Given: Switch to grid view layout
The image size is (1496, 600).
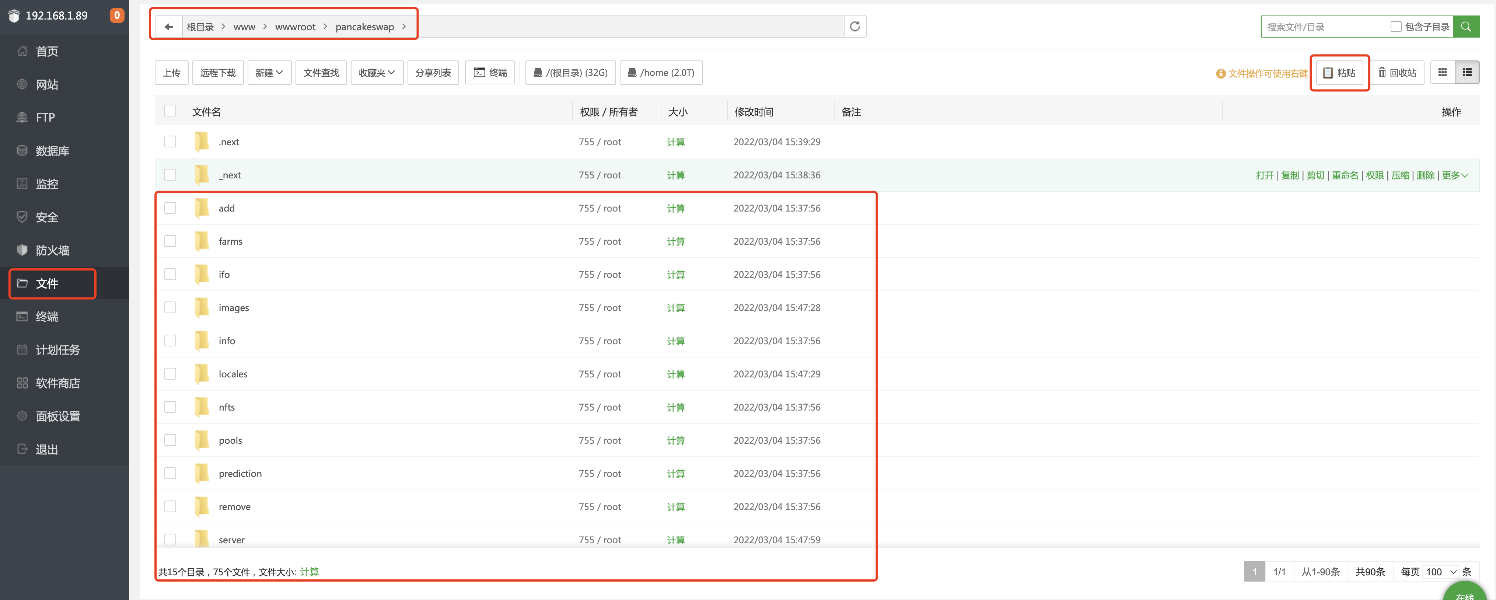Looking at the screenshot, I should 1443,72.
